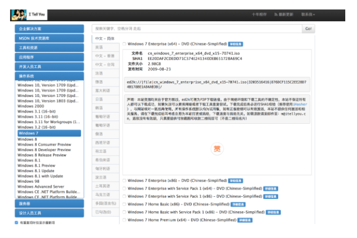Check Windows 7 Home Premium (x64) checkbox
This screenshot has width=357, height=238.
tap(125, 220)
